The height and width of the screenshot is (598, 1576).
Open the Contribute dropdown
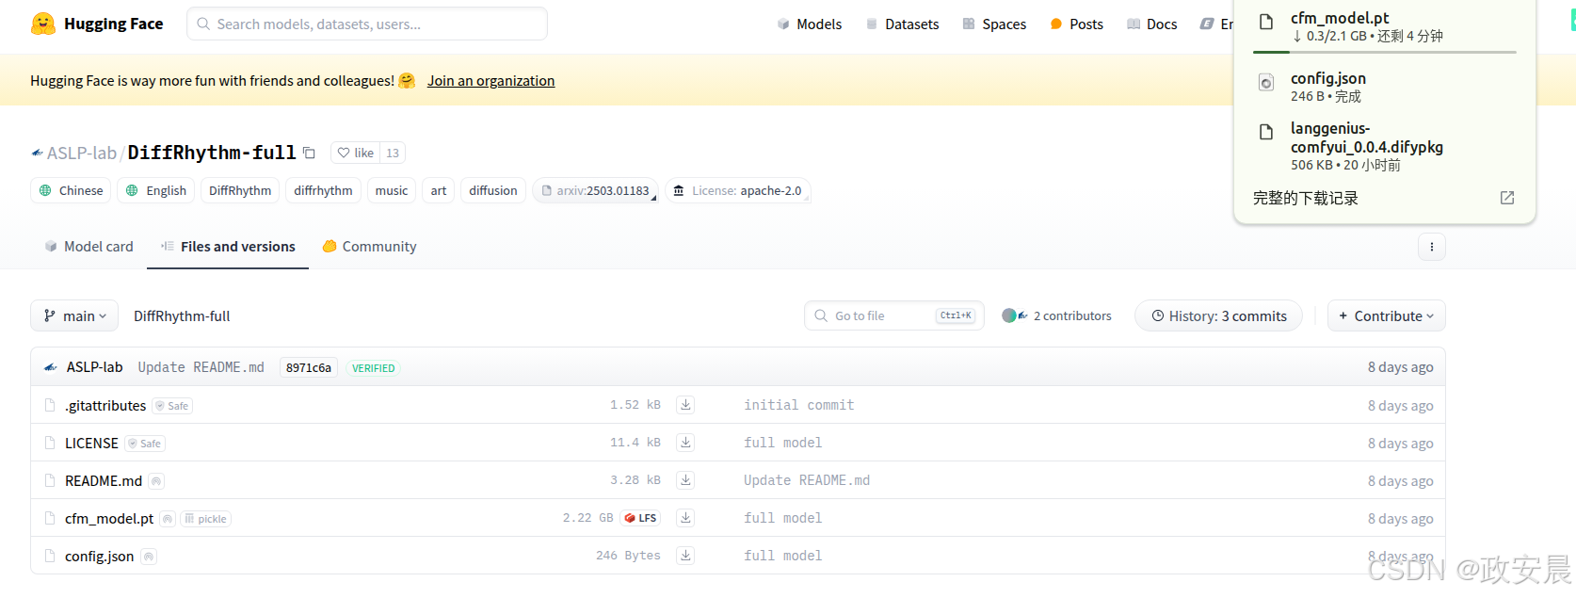pyautogui.click(x=1387, y=315)
